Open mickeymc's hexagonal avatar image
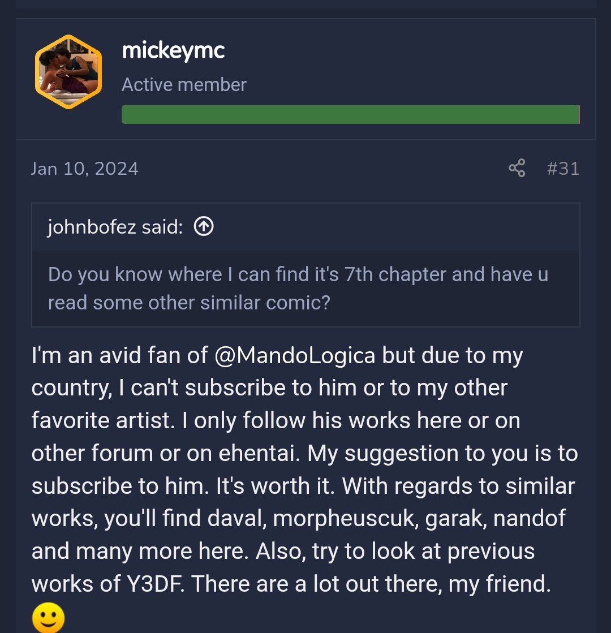The height and width of the screenshot is (633, 611). click(x=68, y=72)
